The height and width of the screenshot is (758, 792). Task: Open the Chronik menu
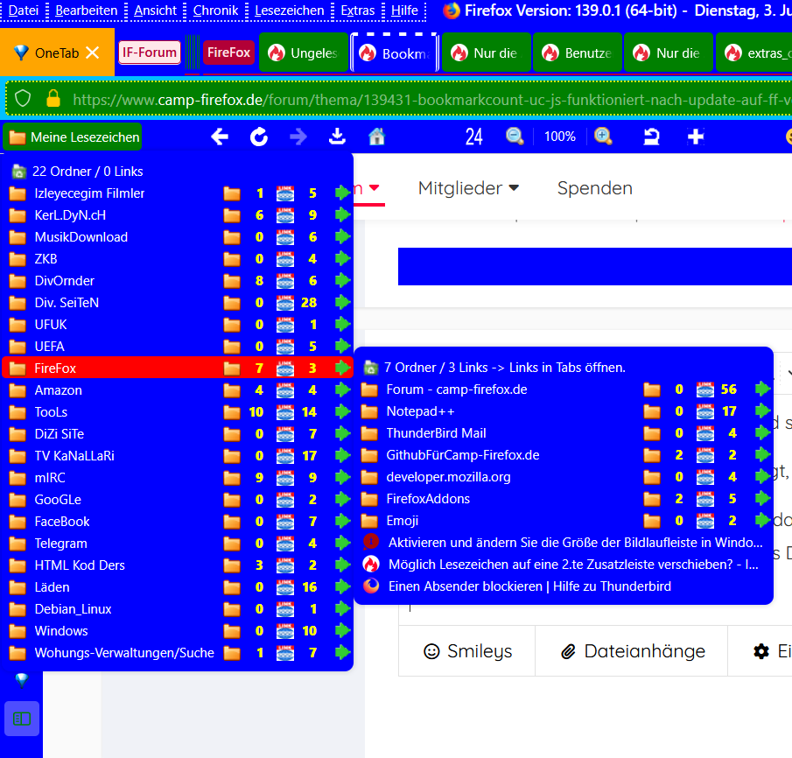point(215,11)
